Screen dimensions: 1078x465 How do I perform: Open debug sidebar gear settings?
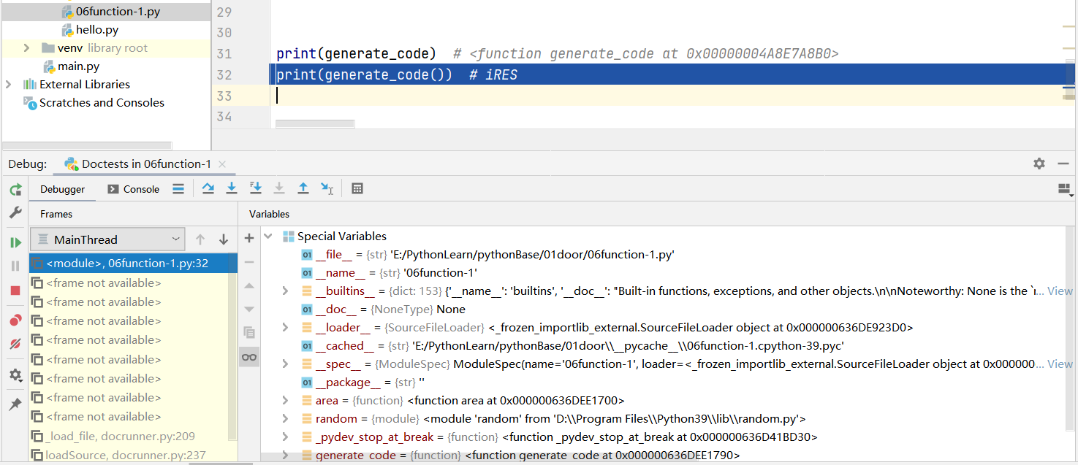pyautogui.click(x=15, y=375)
